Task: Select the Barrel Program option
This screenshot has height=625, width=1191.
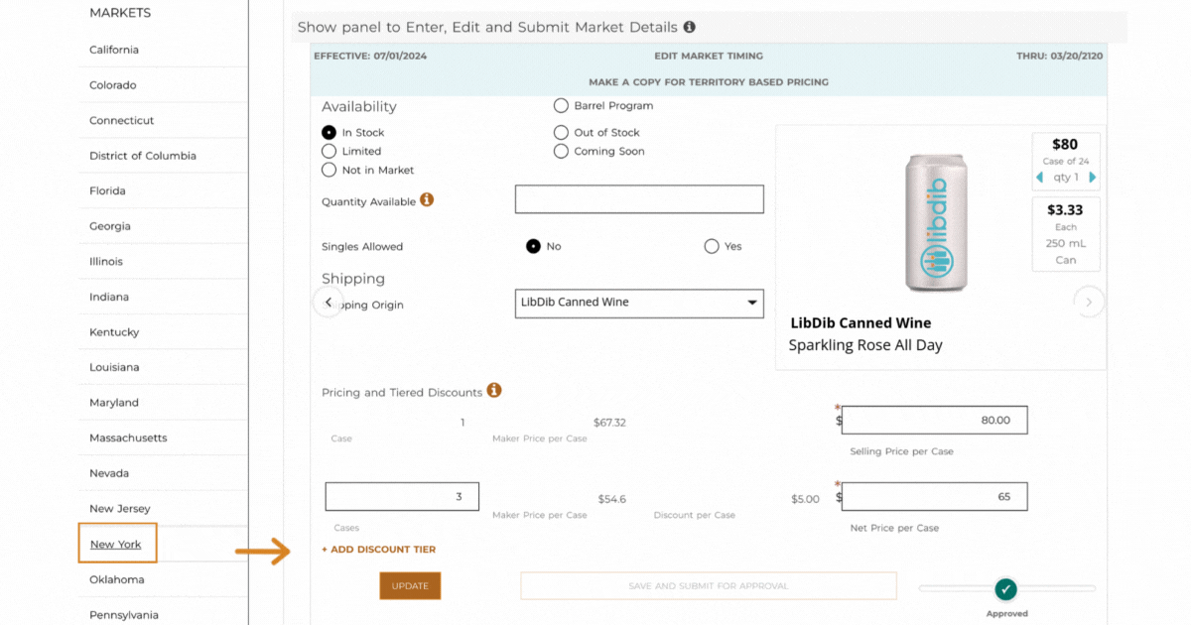Action: pyautogui.click(x=562, y=105)
